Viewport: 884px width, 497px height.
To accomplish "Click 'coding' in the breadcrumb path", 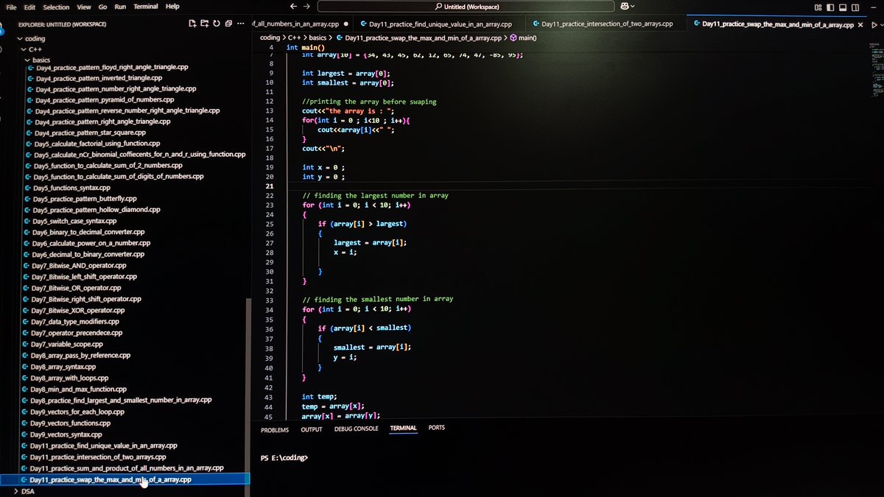I will [x=270, y=38].
